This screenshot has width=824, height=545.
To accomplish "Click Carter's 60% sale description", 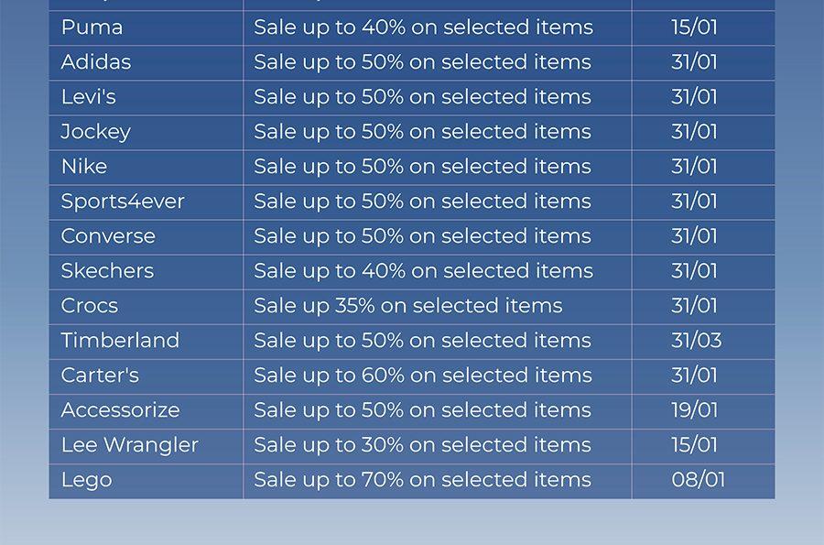I will [423, 376].
